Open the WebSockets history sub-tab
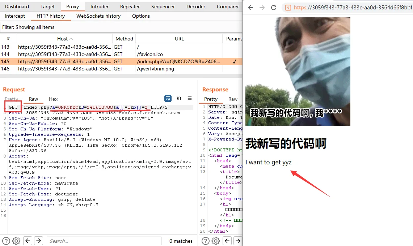 tap(98, 16)
